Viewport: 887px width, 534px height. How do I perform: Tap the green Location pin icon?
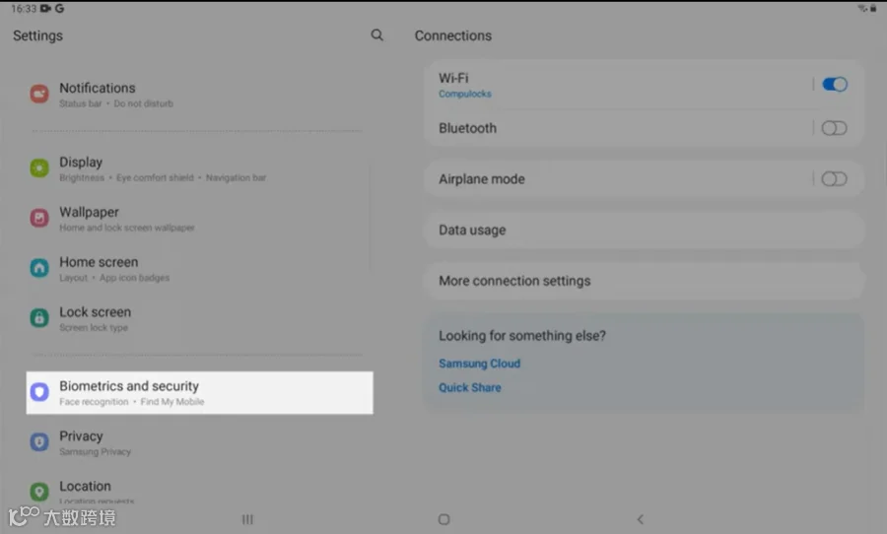pos(39,492)
